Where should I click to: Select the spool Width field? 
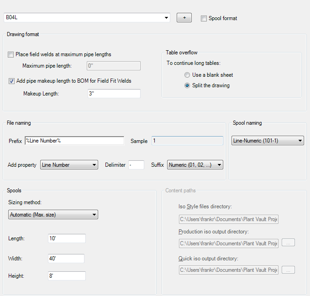pyautogui.click(x=66, y=259)
